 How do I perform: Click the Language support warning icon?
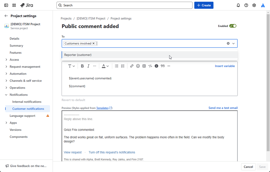(x=48, y=116)
